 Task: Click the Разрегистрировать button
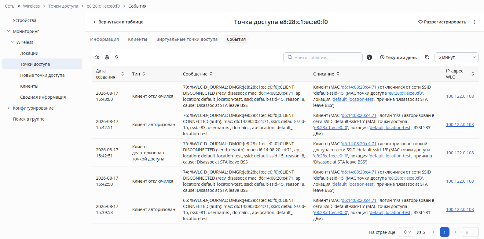[x=442, y=22]
